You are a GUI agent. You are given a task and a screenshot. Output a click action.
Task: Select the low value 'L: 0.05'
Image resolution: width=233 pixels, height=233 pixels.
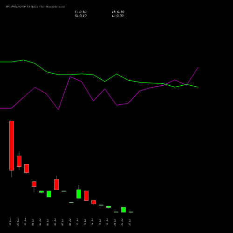pyautogui.click(x=118, y=16)
